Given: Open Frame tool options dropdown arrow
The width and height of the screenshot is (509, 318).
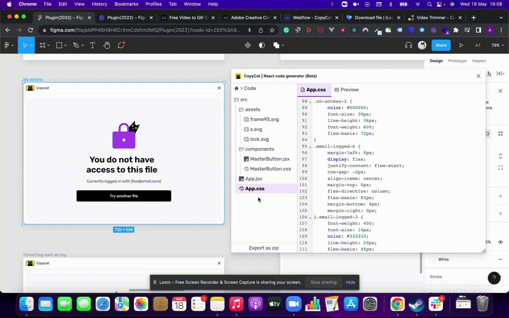Looking at the screenshot, I should [49, 45].
